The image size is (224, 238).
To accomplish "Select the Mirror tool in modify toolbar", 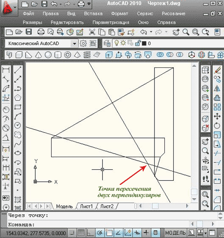I will tap(217, 88).
